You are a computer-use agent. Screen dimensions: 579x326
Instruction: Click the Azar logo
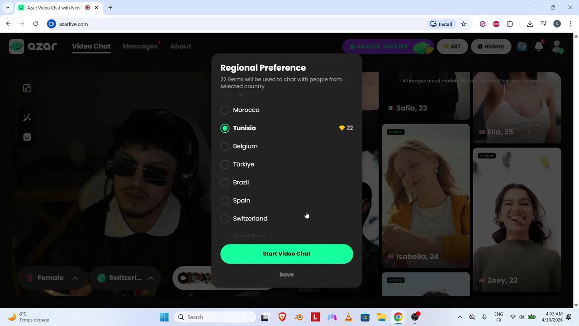pyautogui.click(x=33, y=46)
